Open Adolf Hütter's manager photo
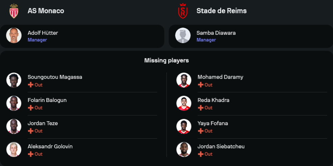The image size is (333, 166). 14,35
